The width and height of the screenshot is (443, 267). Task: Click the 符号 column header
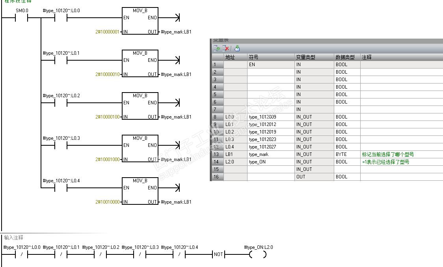pyautogui.click(x=271, y=57)
